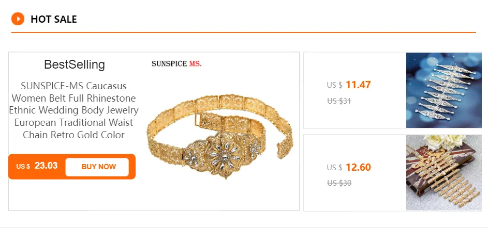
Task: Select the US $12.60 sale price
Action: pyautogui.click(x=358, y=168)
